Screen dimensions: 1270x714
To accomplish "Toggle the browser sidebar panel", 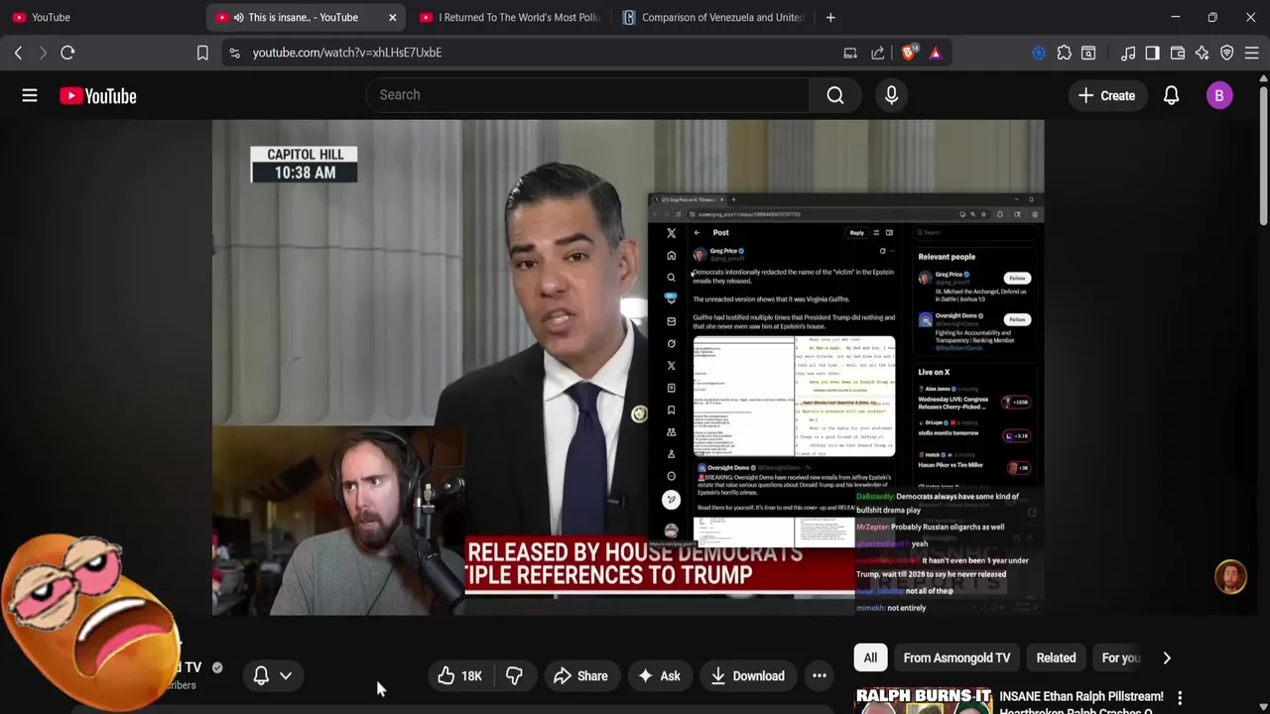I will pos(1152,53).
